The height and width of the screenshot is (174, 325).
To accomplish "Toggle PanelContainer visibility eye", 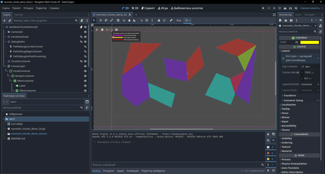I will [x=85, y=71].
